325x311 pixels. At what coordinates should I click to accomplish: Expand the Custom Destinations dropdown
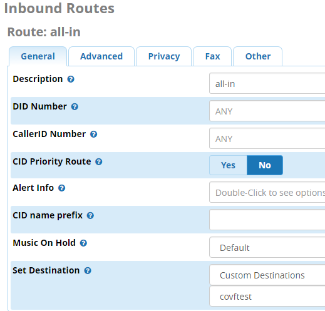[267, 275]
